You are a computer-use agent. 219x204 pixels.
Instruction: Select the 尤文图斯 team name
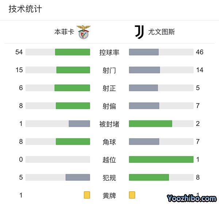click(161, 32)
